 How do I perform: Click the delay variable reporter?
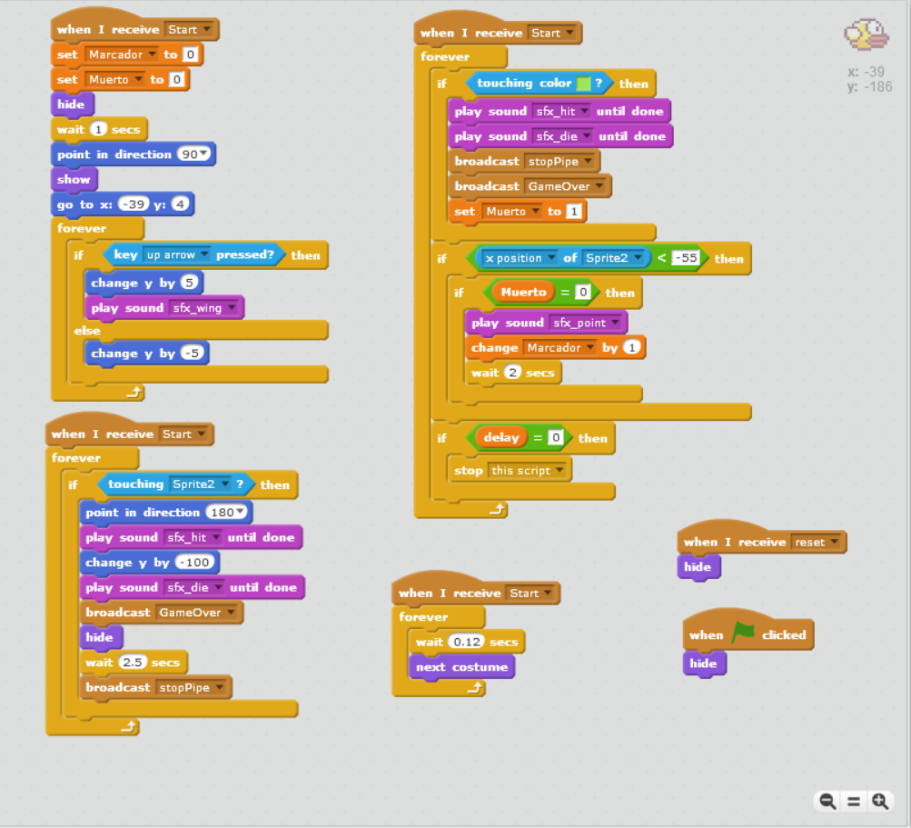tap(500, 438)
